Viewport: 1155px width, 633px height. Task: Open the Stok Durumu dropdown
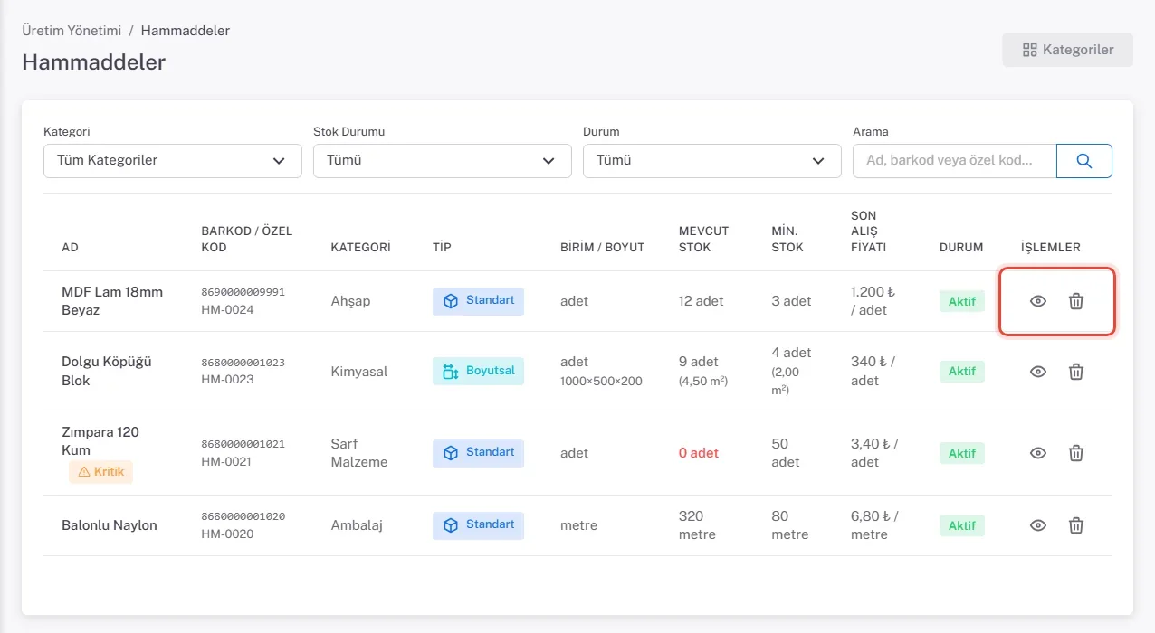[443, 161]
